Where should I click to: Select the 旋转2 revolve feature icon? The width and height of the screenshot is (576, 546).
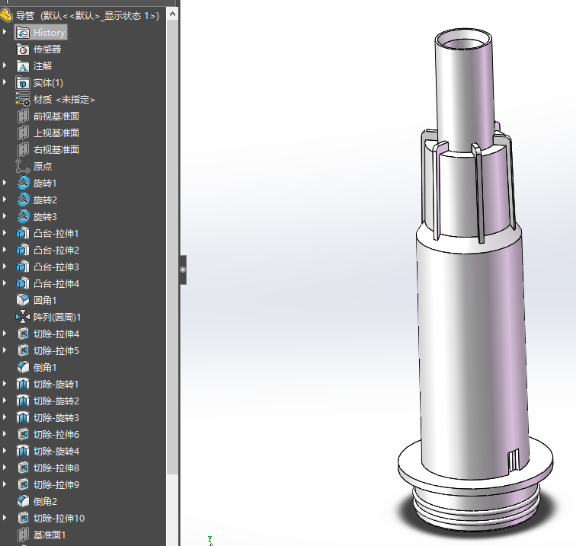pyautogui.click(x=23, y=200)
